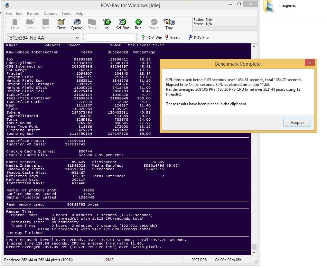Image resolution: width=327 pixels, height=268 pixels.
Task: Click the POV-Ray finished message line
Action: click(24, 233)
